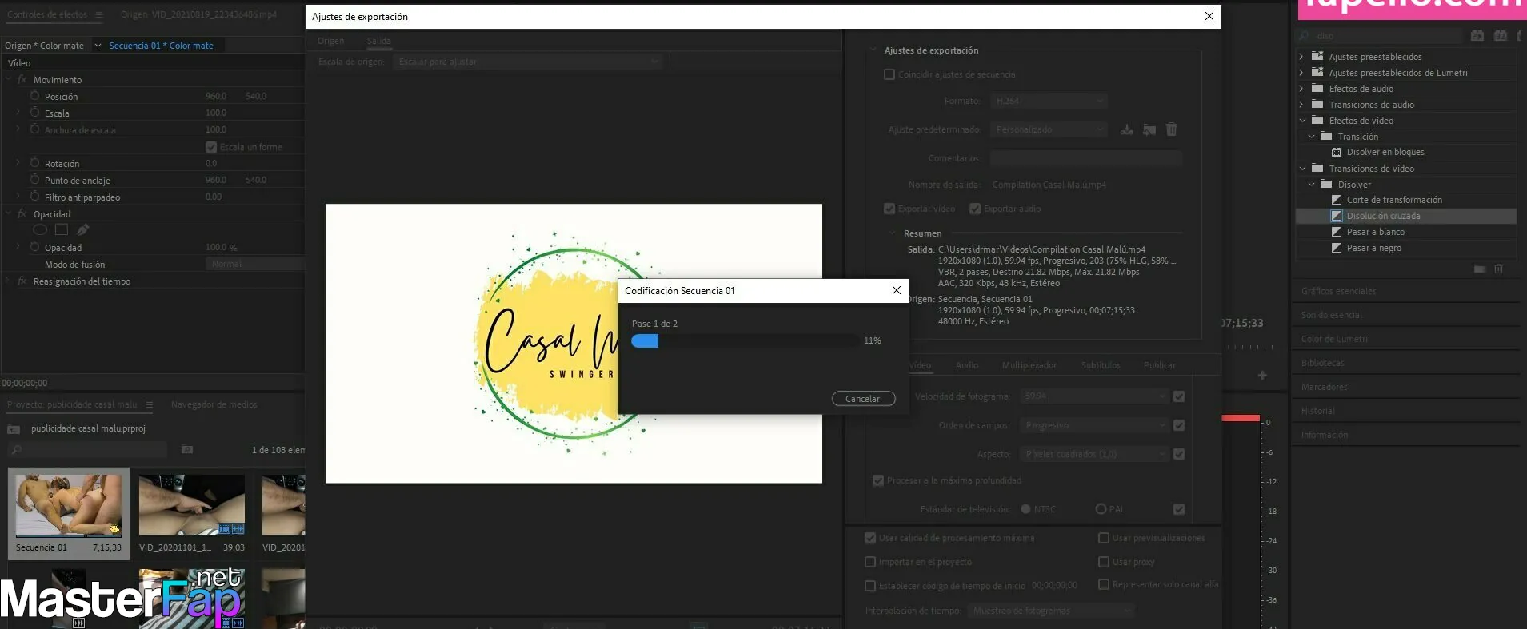Collapse the Efectos de vídeo folder
Screen dimensions: 1527x629
(x=1302, y=121)
